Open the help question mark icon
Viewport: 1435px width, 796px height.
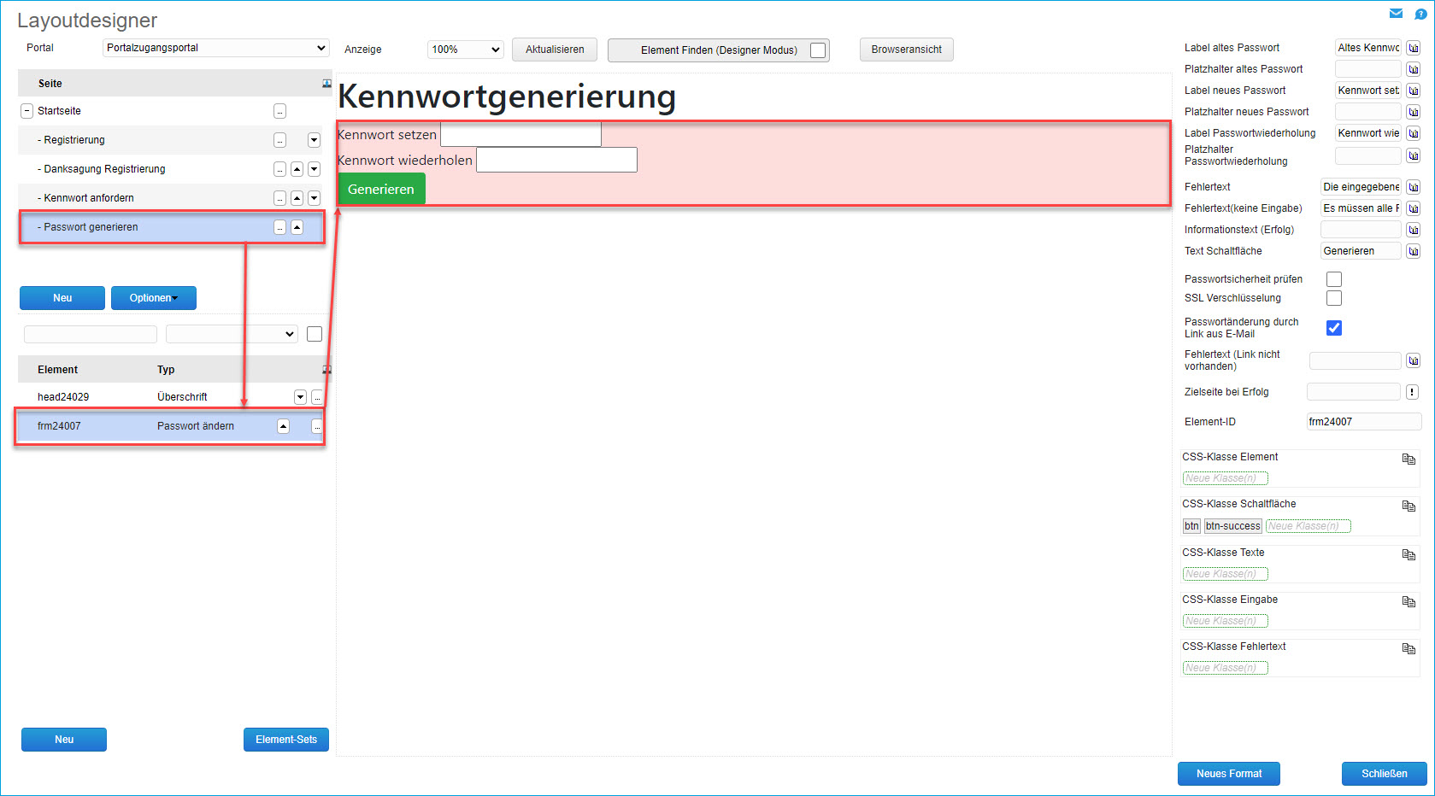coord(1420,14)
